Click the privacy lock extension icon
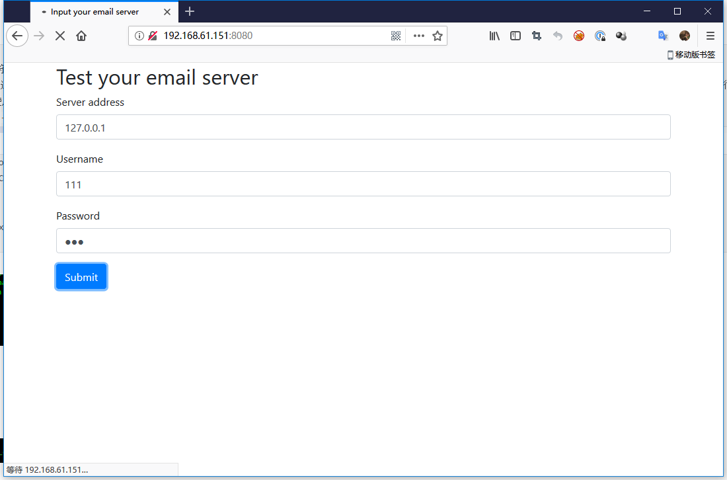Screen dimensions: 727x480 point(600,36)
